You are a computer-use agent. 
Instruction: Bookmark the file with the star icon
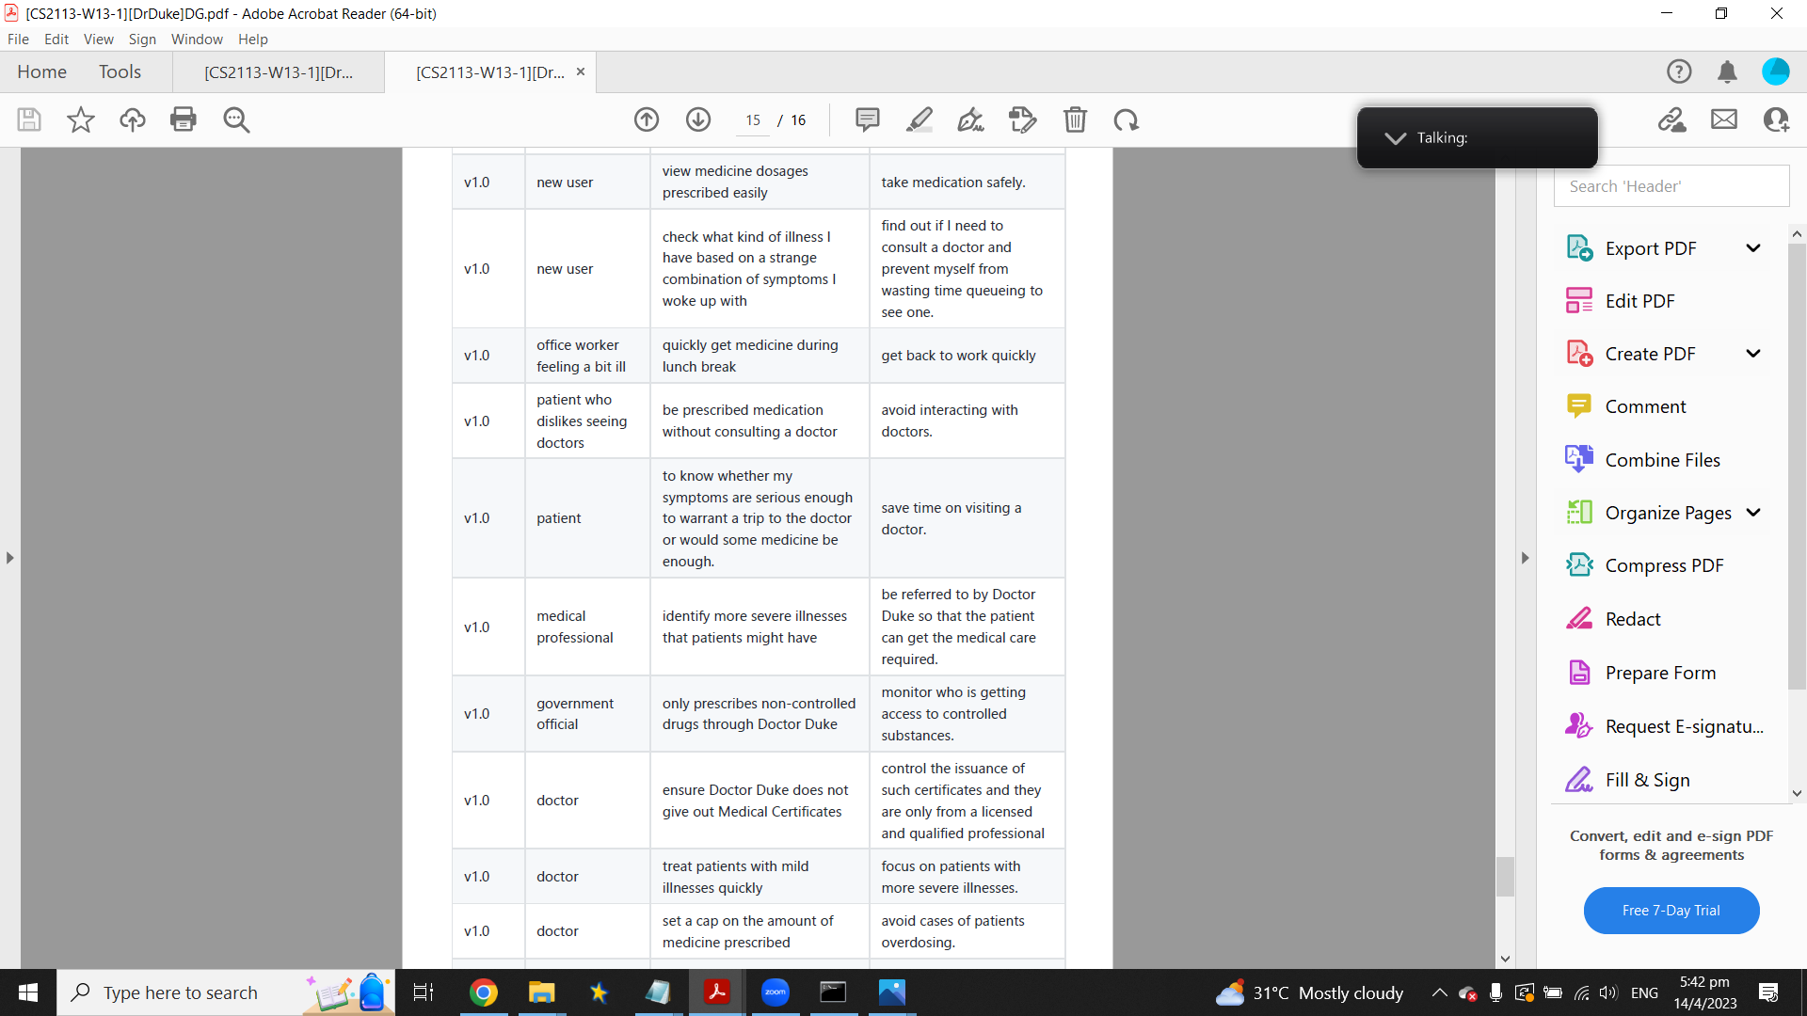81,119
